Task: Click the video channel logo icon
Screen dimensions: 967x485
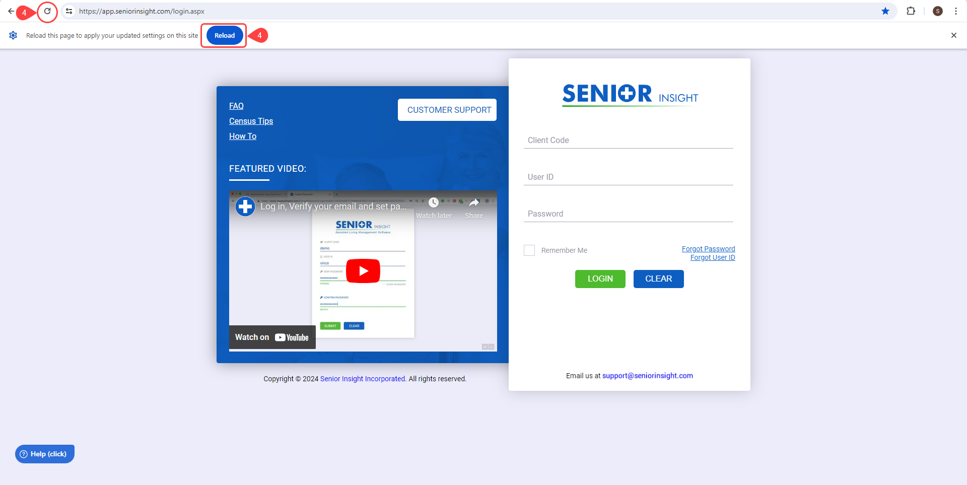Action: coord(245,206)
